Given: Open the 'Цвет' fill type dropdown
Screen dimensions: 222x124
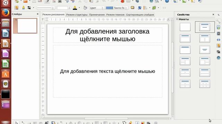Looking at the screenshot, I should (x=97, y=8).
